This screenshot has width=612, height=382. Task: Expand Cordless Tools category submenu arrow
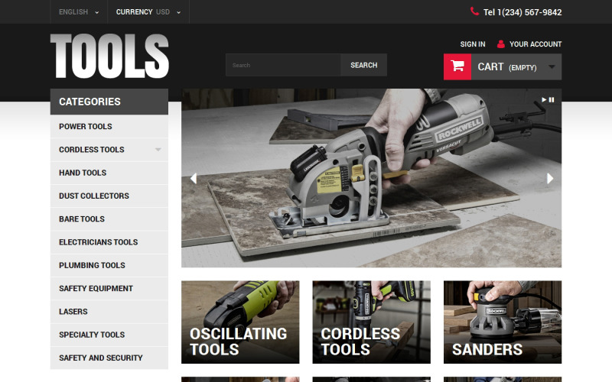pyautogui.click(x=158, y=150)
